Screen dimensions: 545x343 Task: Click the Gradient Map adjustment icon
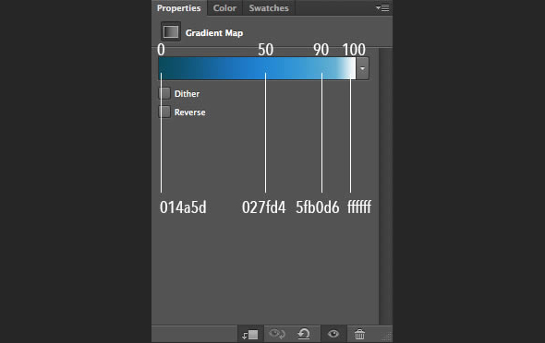click(x=171, y=31)
